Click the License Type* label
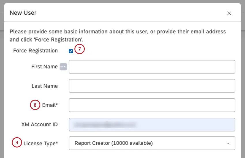 click(x=41, y=143)
